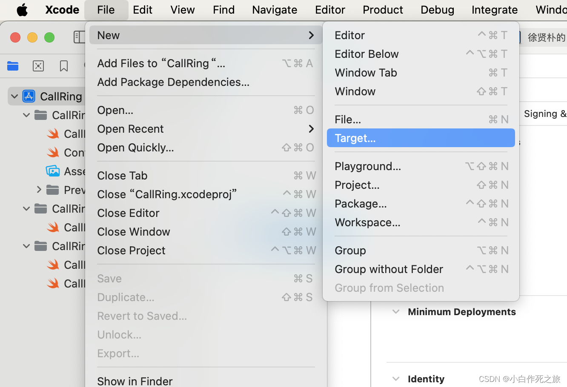Choose File... from the New submenu

421,120
